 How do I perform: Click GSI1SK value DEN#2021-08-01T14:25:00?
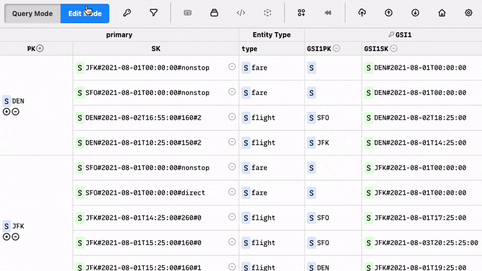pyautogui.click(x=420, y=143)
